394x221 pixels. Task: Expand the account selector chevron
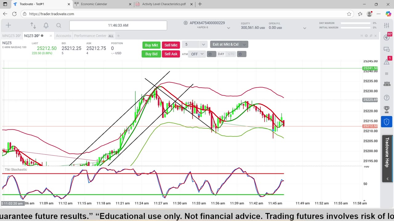[x=228, y=28]
